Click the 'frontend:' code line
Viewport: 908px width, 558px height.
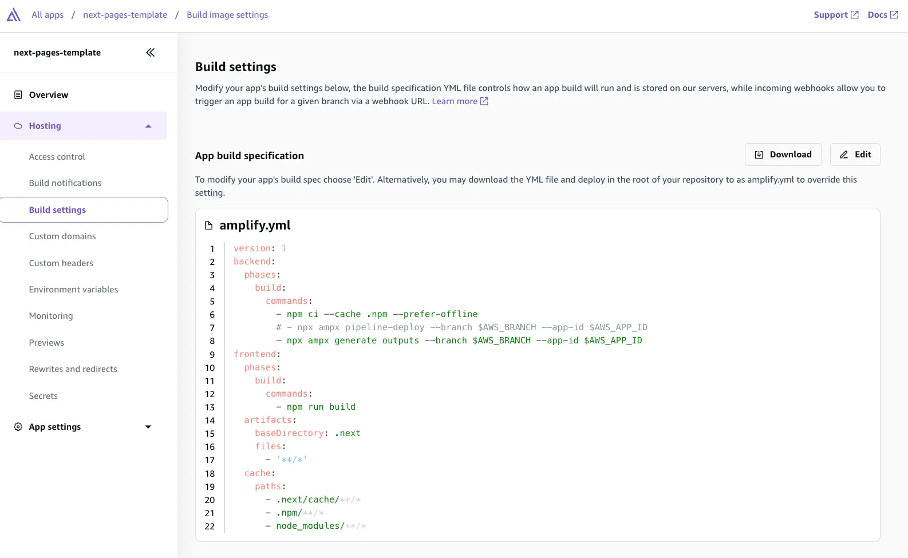(x=257, y=354)
